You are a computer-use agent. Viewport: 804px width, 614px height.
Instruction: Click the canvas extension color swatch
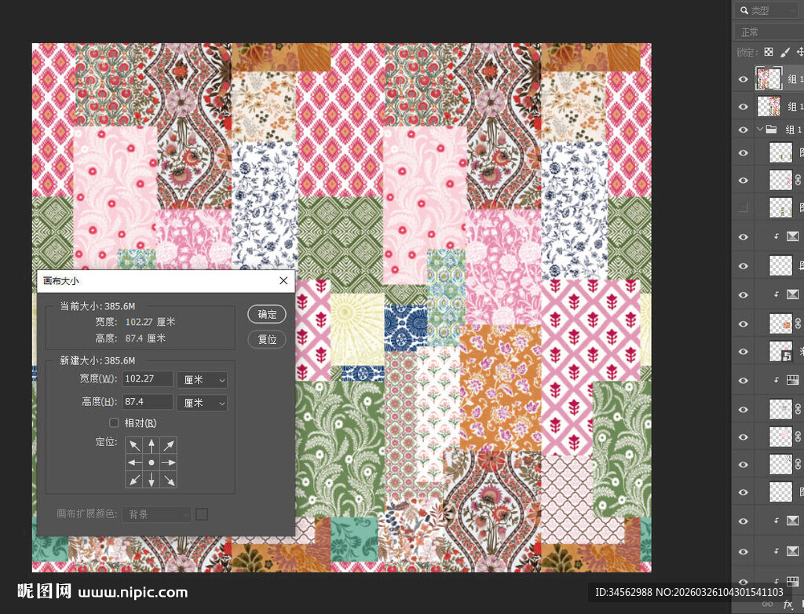[202, 514]
